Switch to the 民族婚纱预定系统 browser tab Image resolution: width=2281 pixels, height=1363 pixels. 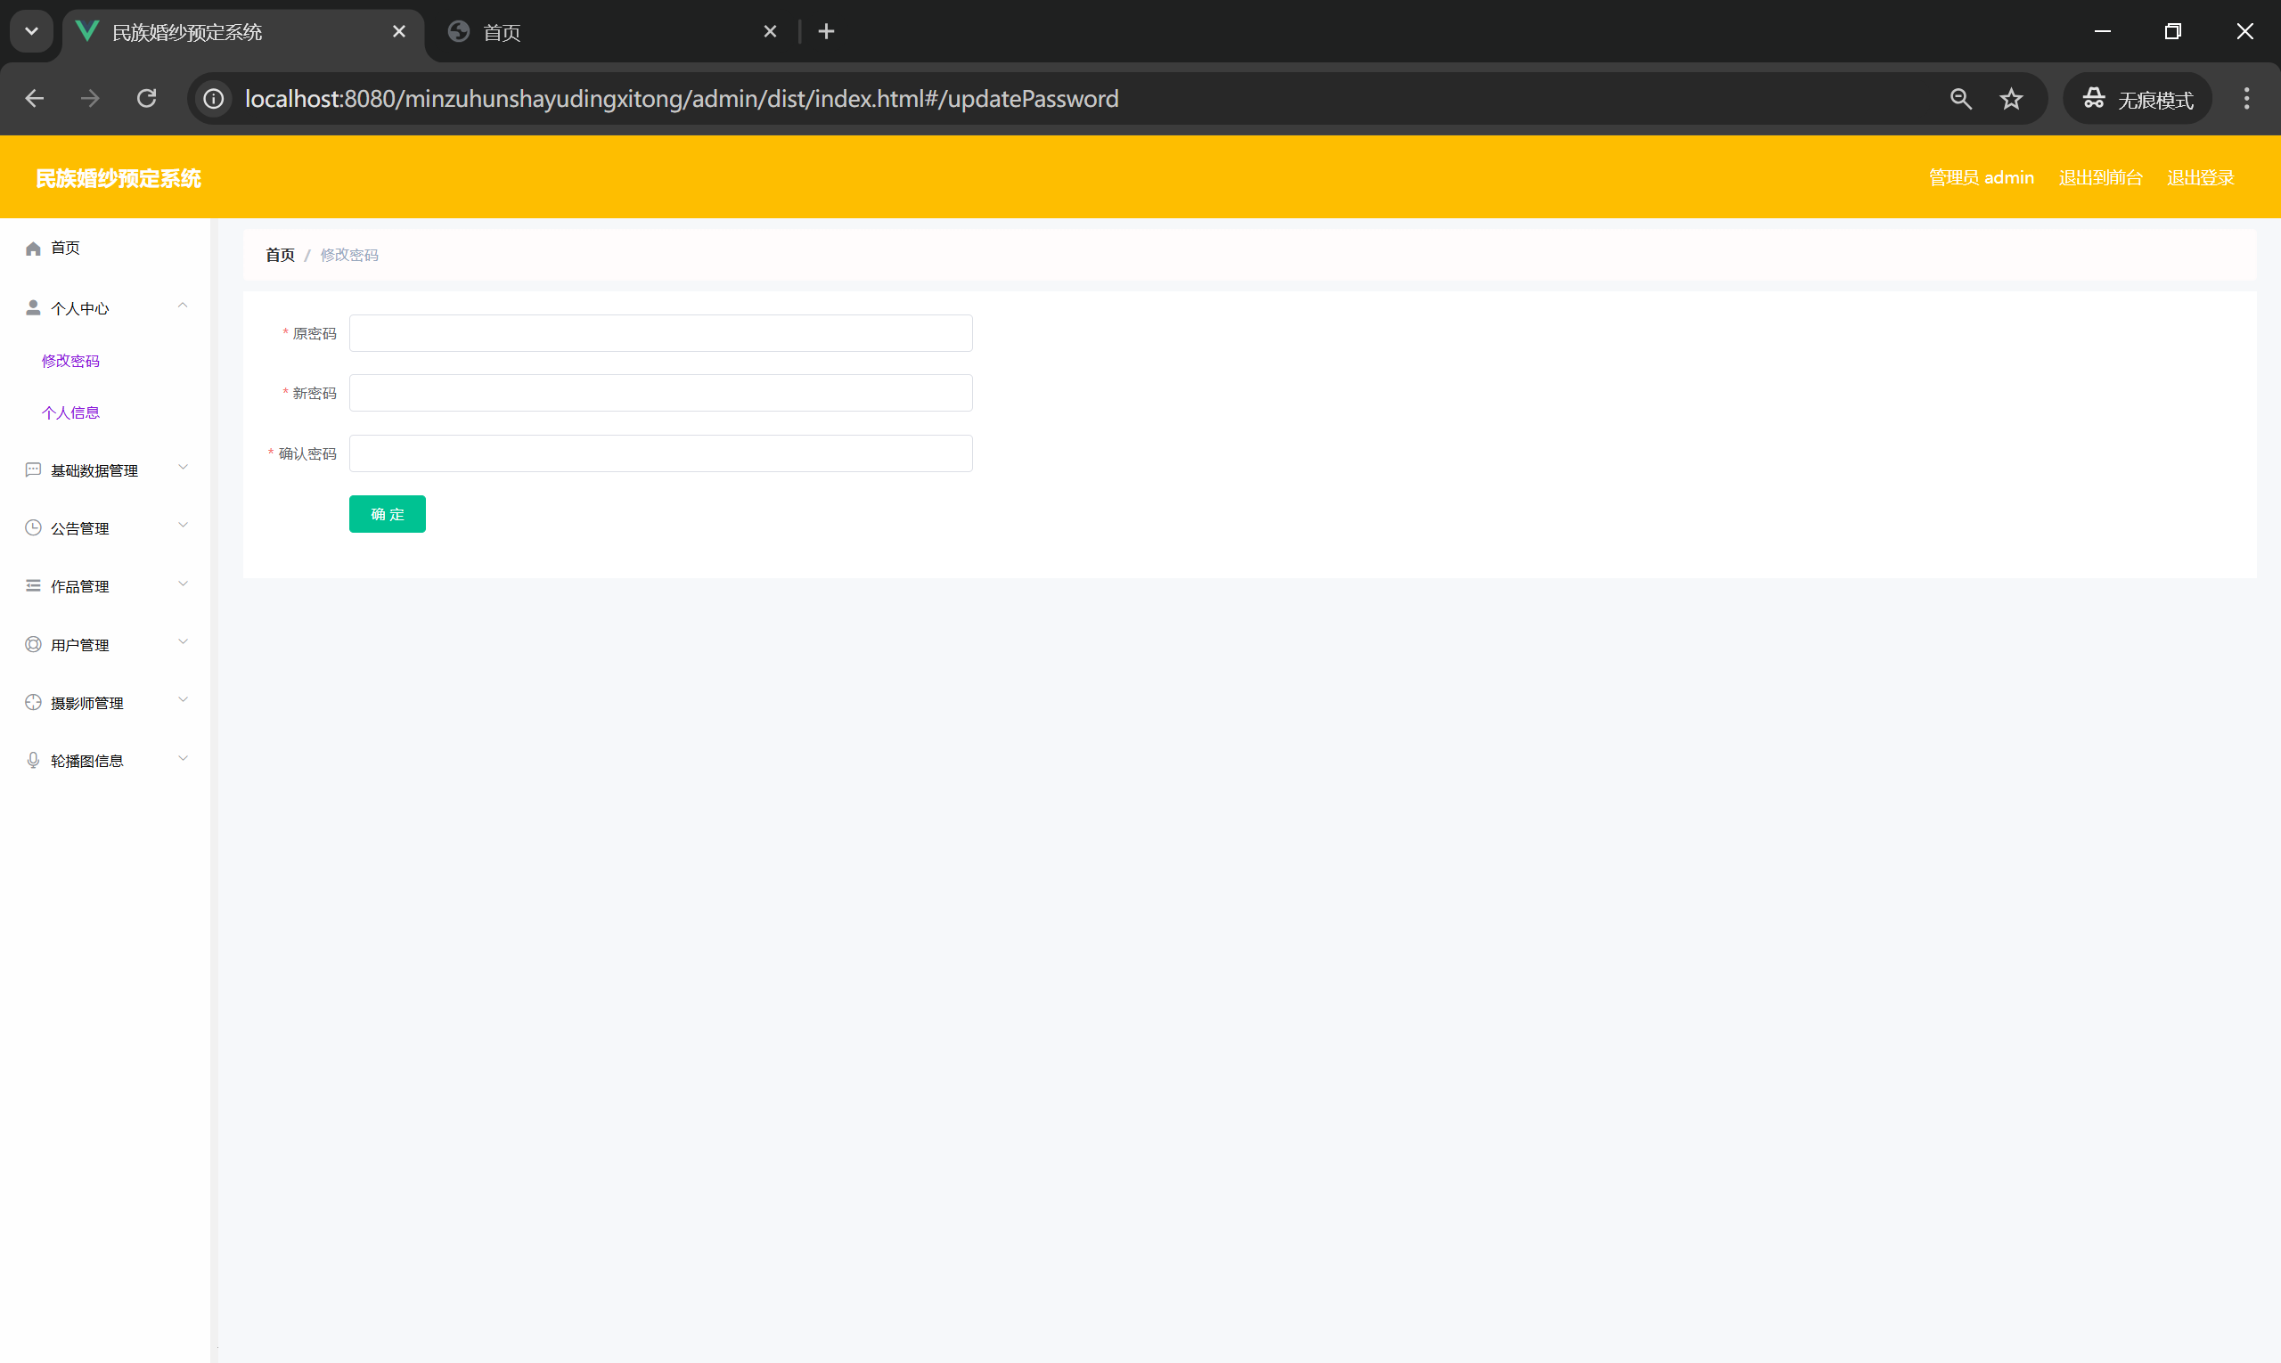coord(242,32)
